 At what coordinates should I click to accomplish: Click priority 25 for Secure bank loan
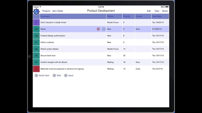(124, 56)
